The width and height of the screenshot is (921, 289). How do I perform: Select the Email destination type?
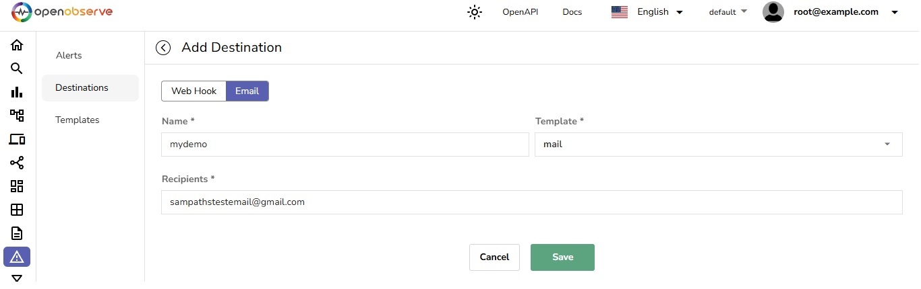click(247, 91)
